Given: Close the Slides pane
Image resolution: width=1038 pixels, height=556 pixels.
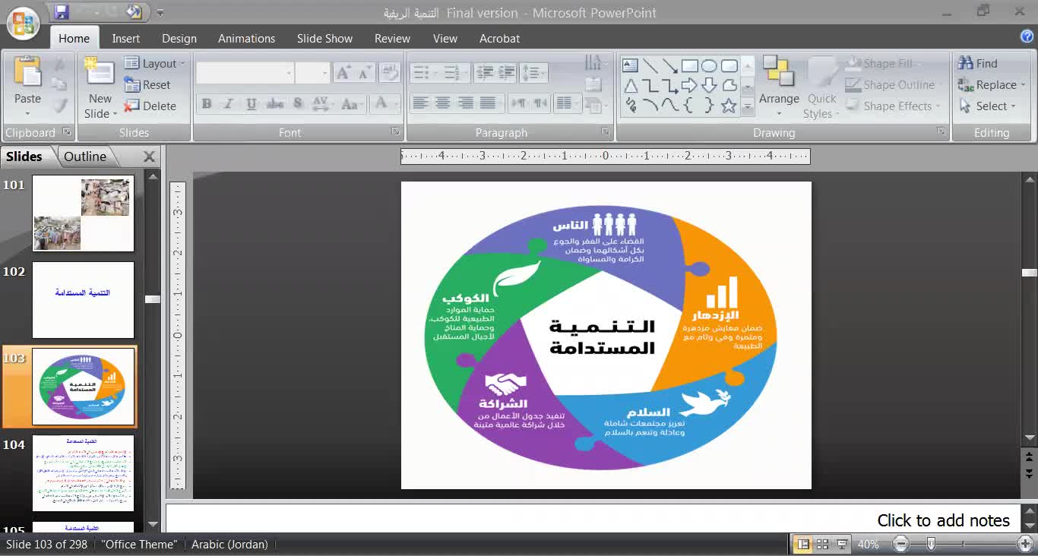Looking at the screenshot, I should [x=149, y=156].
